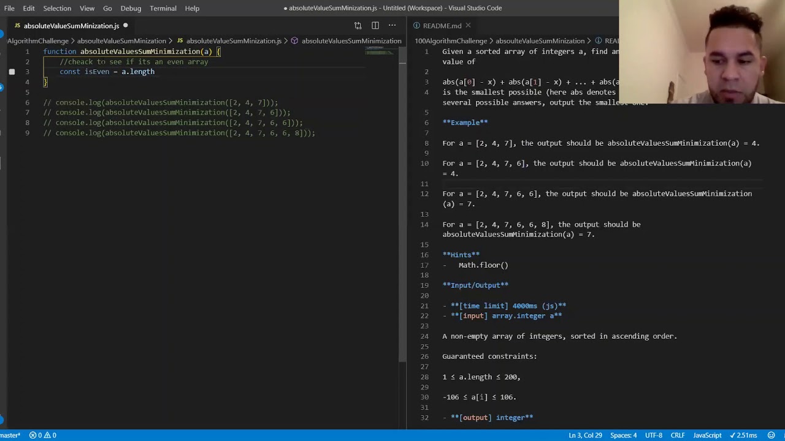Screen dimensions: 785x441
Task: Open the Terminal menu
Action: pos(163,8)
